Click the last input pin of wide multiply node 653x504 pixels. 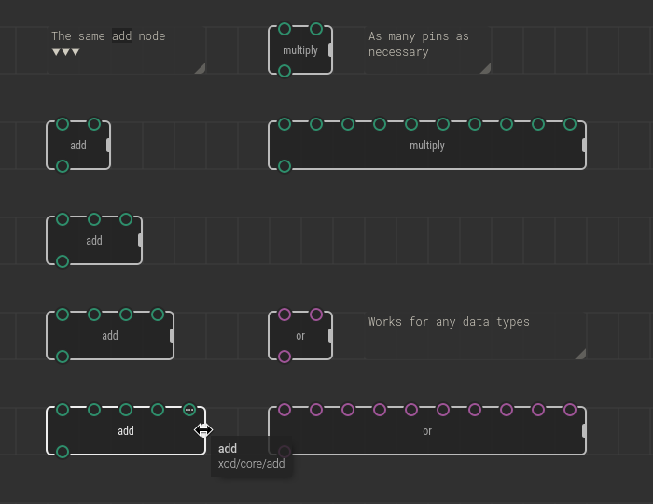click(570, 124)
